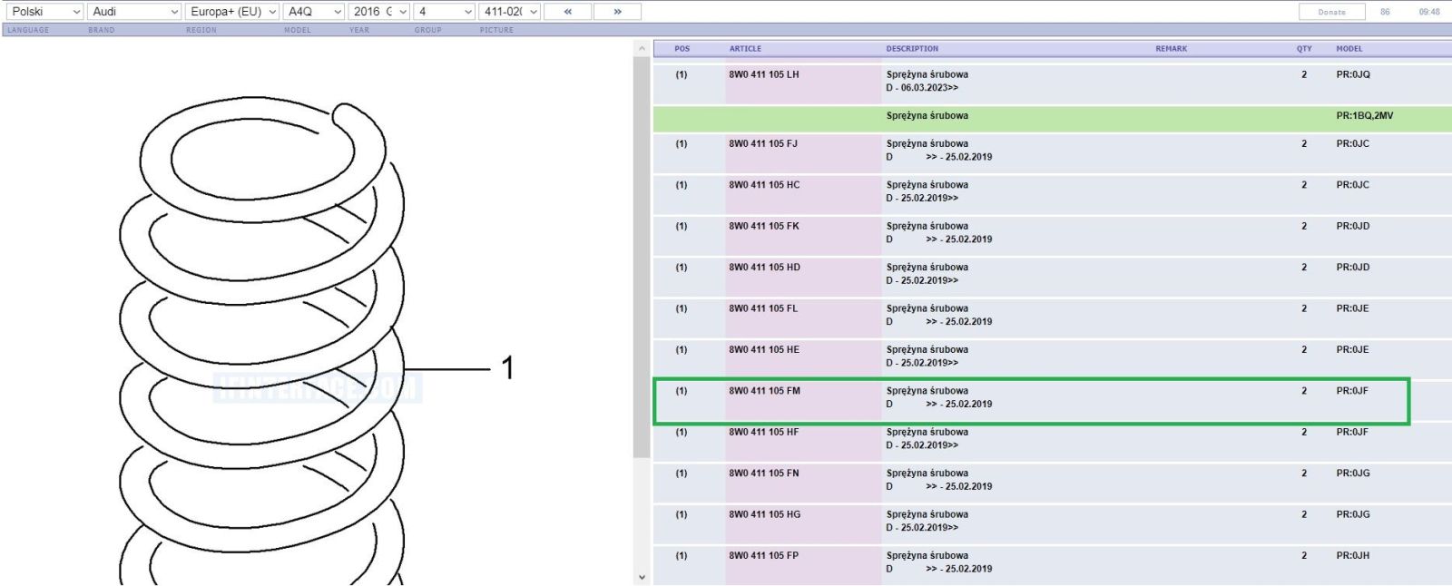Select article 8W0 411 105 FM
This screenshot has height=586, width=1452.
pos(764,391)
